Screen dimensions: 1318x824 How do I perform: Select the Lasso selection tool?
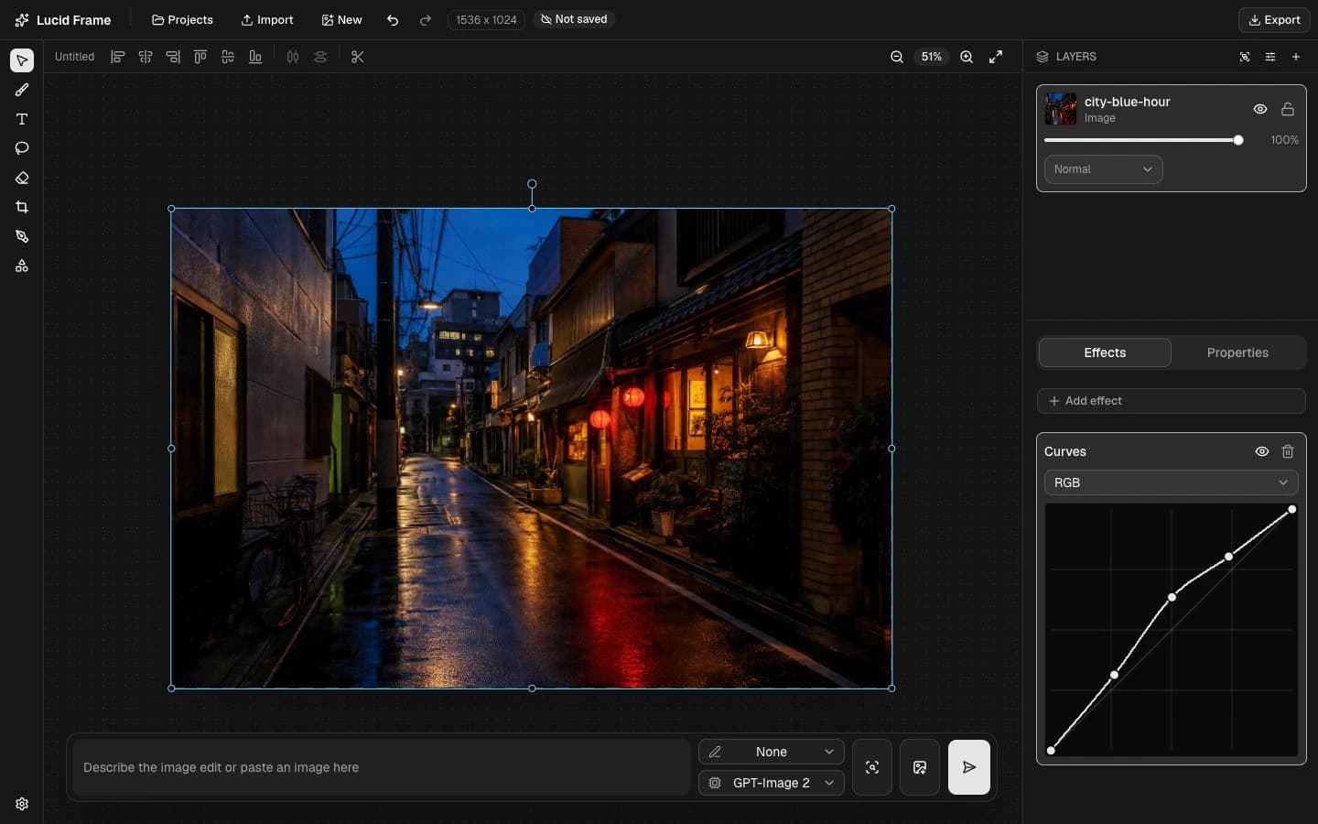click(22, 148)
